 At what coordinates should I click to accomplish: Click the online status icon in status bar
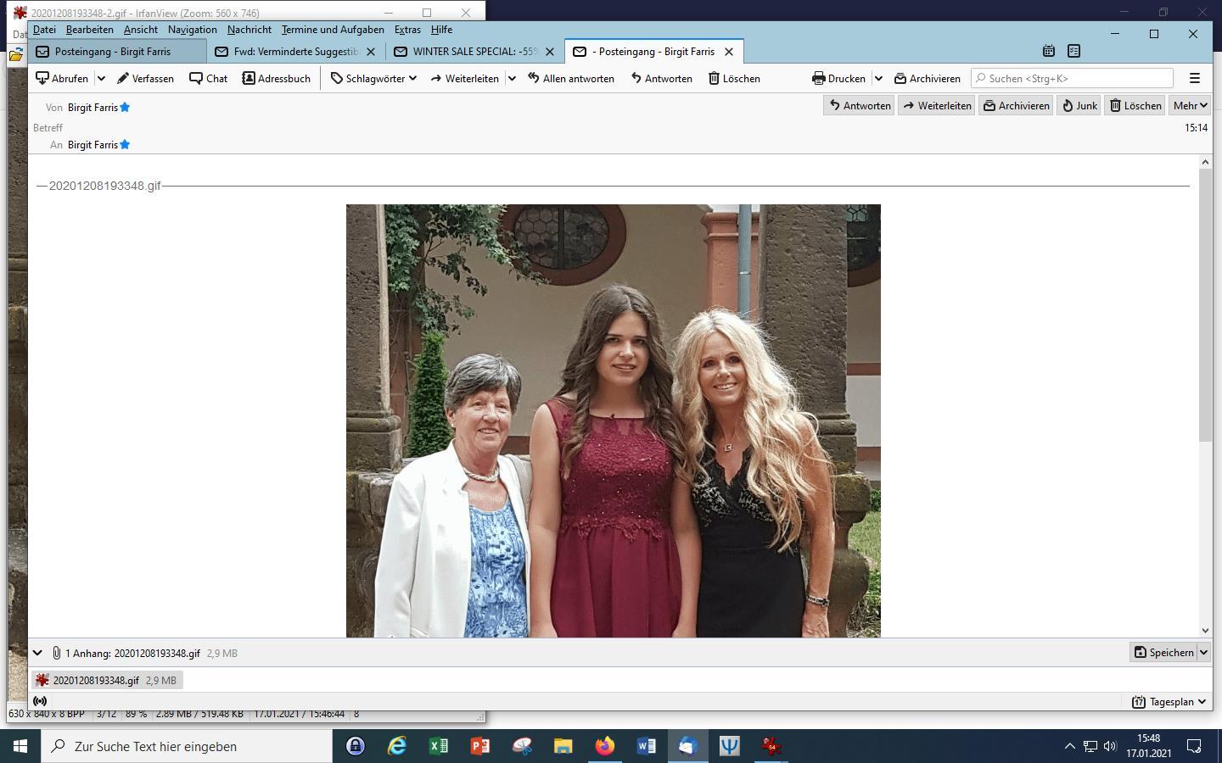[40, 701]
